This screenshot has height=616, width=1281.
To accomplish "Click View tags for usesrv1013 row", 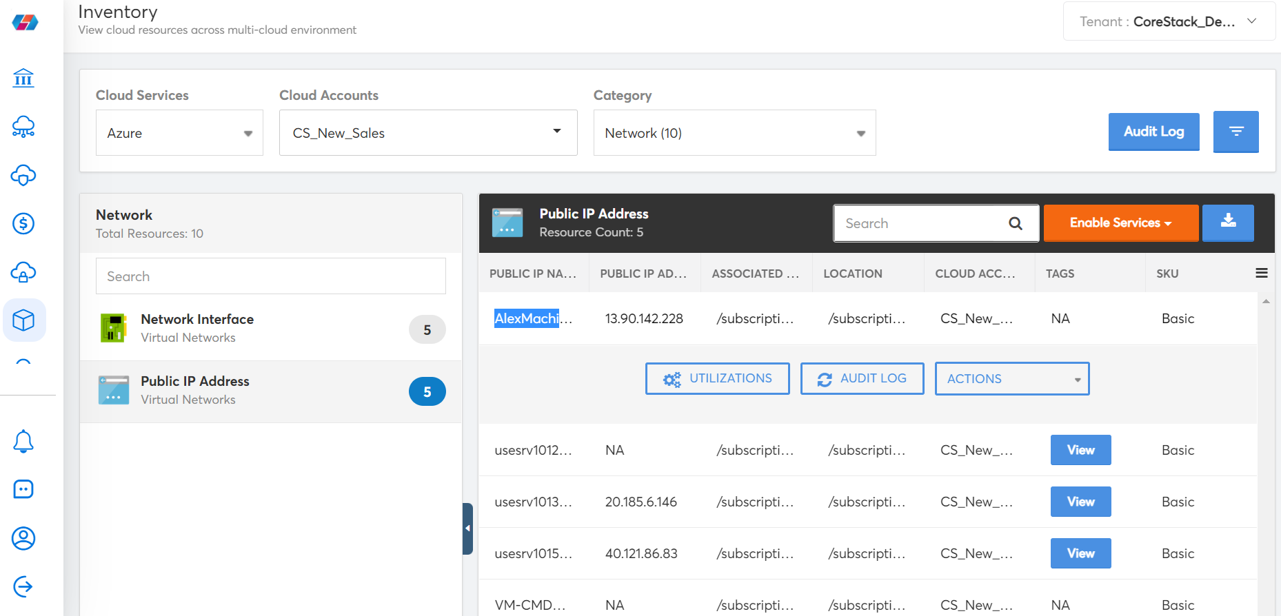I will click(x=1080, y=502).
